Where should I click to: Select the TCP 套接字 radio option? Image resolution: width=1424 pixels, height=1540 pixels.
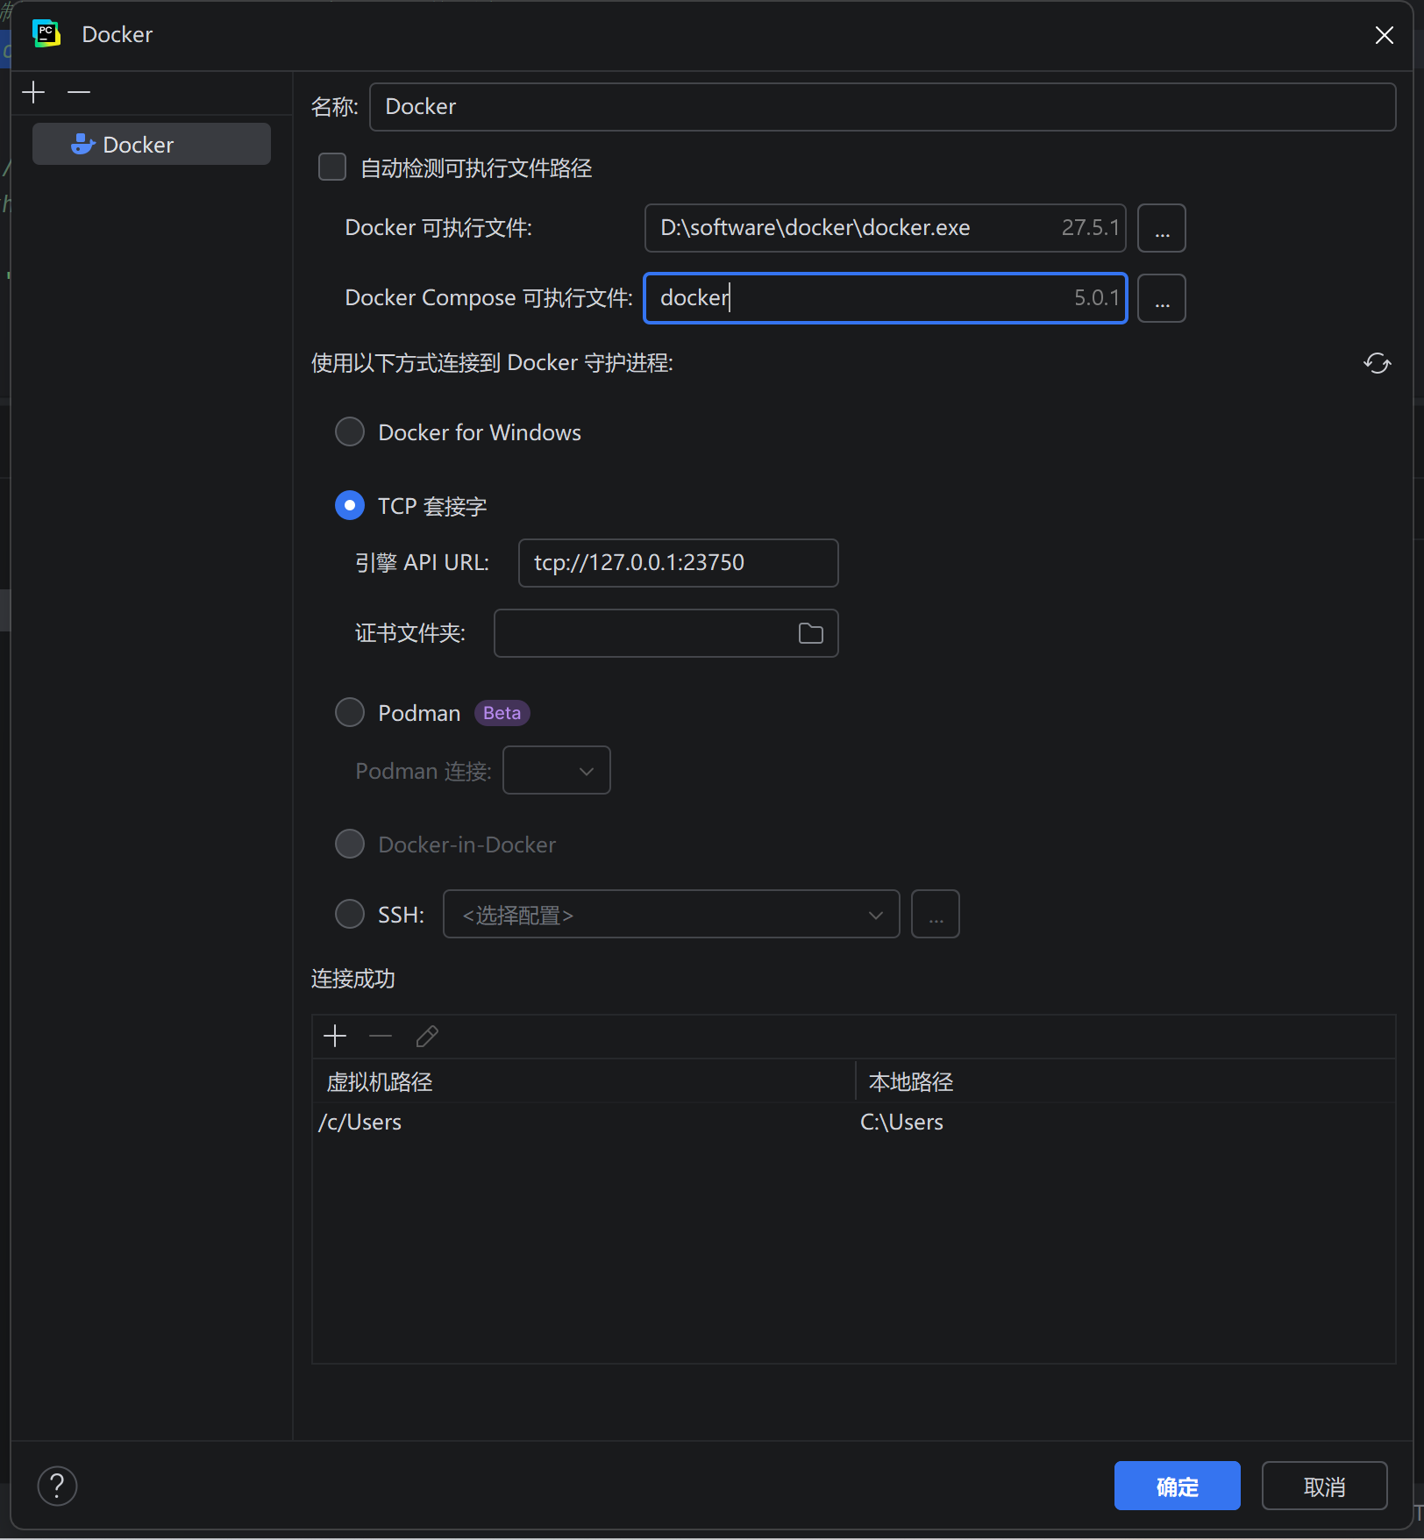pos(350,505)
